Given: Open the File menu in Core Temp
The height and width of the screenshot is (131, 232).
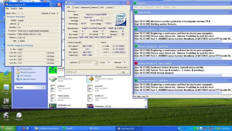Looking at the screenshot, I should tap(7, 9).
